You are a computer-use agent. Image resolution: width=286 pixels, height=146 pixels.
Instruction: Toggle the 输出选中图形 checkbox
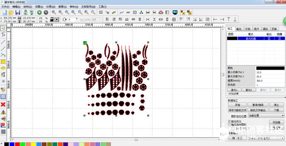click(x=229, y=125)
